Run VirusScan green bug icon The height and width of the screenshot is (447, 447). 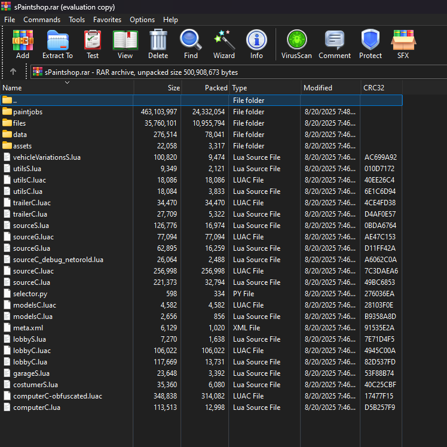coord(297,39)
